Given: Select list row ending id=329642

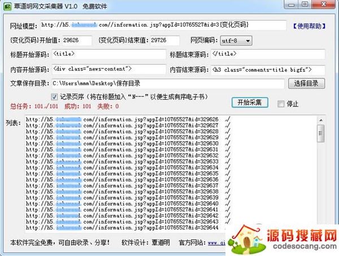Looking at the screenshot, I should tap(128, 215).
